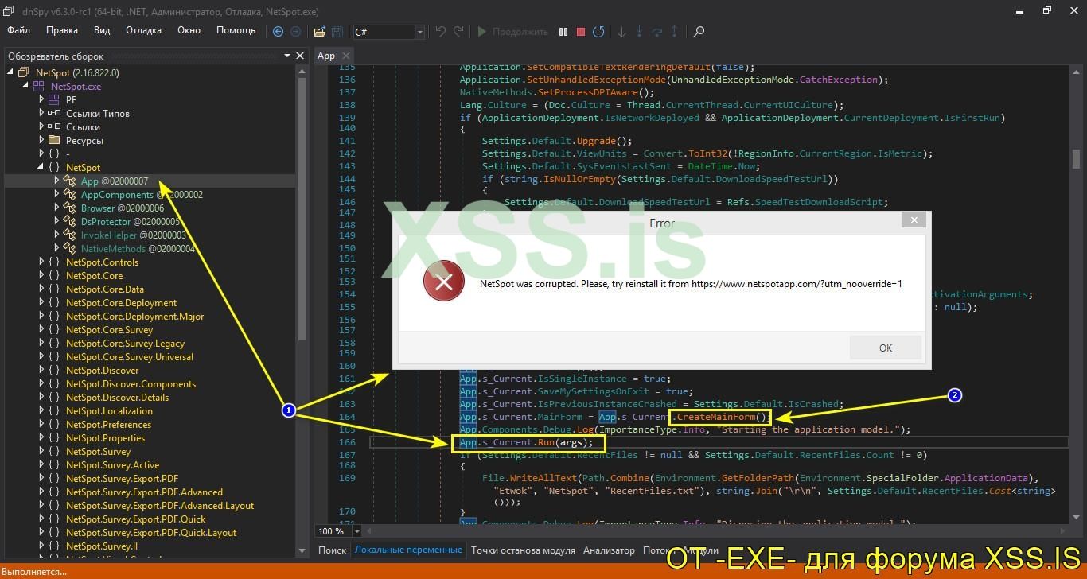Image resolution: width=1087 pixels, height=579 pixels.
Task: Click the save all disk icon
Action: 337,32
